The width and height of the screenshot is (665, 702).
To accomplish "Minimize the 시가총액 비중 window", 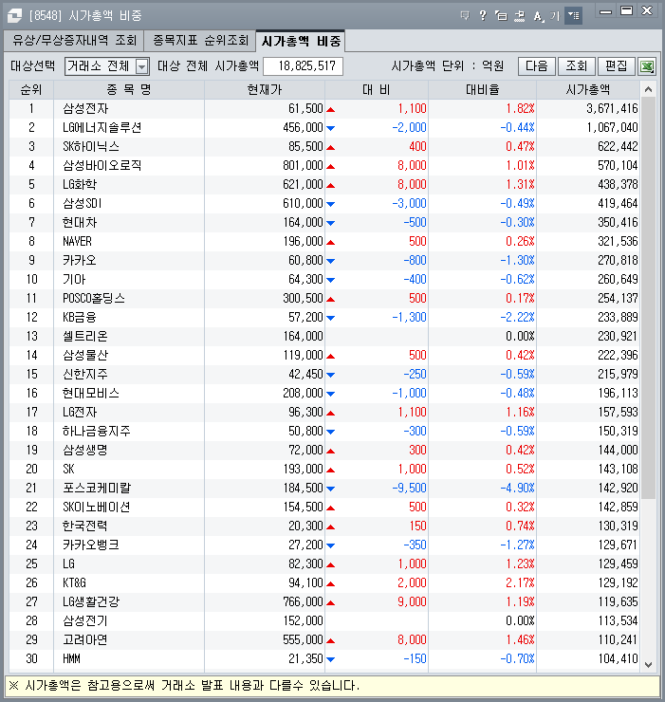I will (605, 11).
